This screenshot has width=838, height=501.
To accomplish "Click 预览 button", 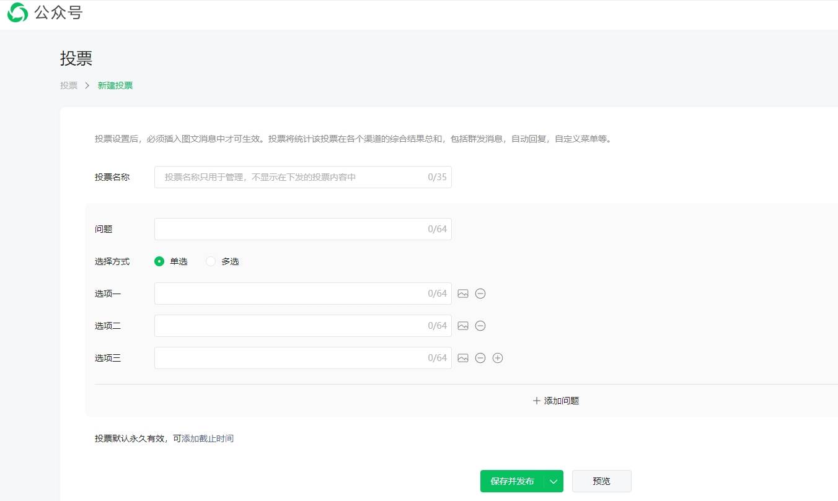I will point(602,481).
